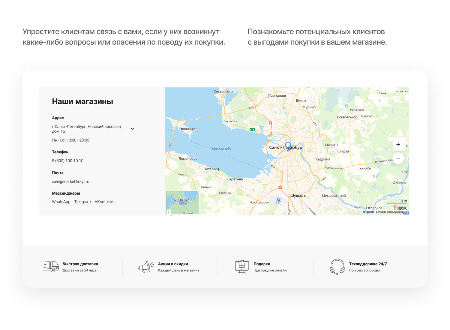Click the Яндекс logo on map
This screenshot has width=450, height=330.
pyautogui.click(x=400, y=207)
